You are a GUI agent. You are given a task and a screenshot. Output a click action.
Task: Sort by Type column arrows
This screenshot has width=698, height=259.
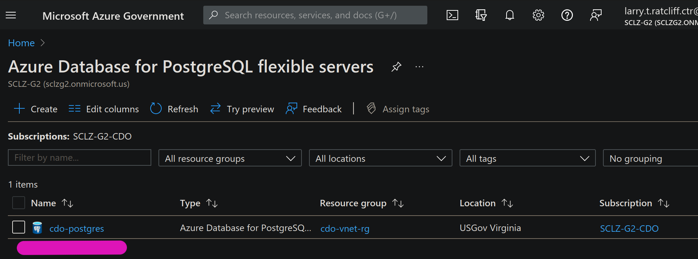click(x=212, y=203)
